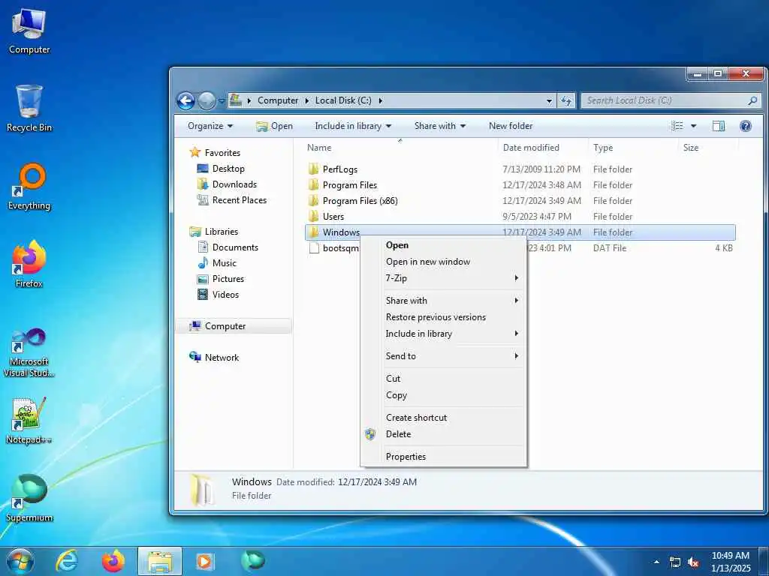
Task: Sort by Date modified column header
Action: 542,148
